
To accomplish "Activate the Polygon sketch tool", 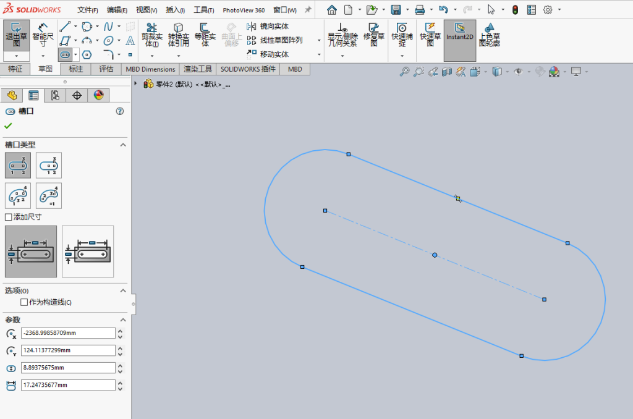I will [x=87, y=54].
